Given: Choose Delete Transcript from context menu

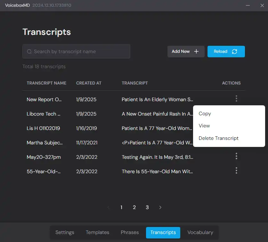Looking at the screenshot, I should click(x=219, y=138).
